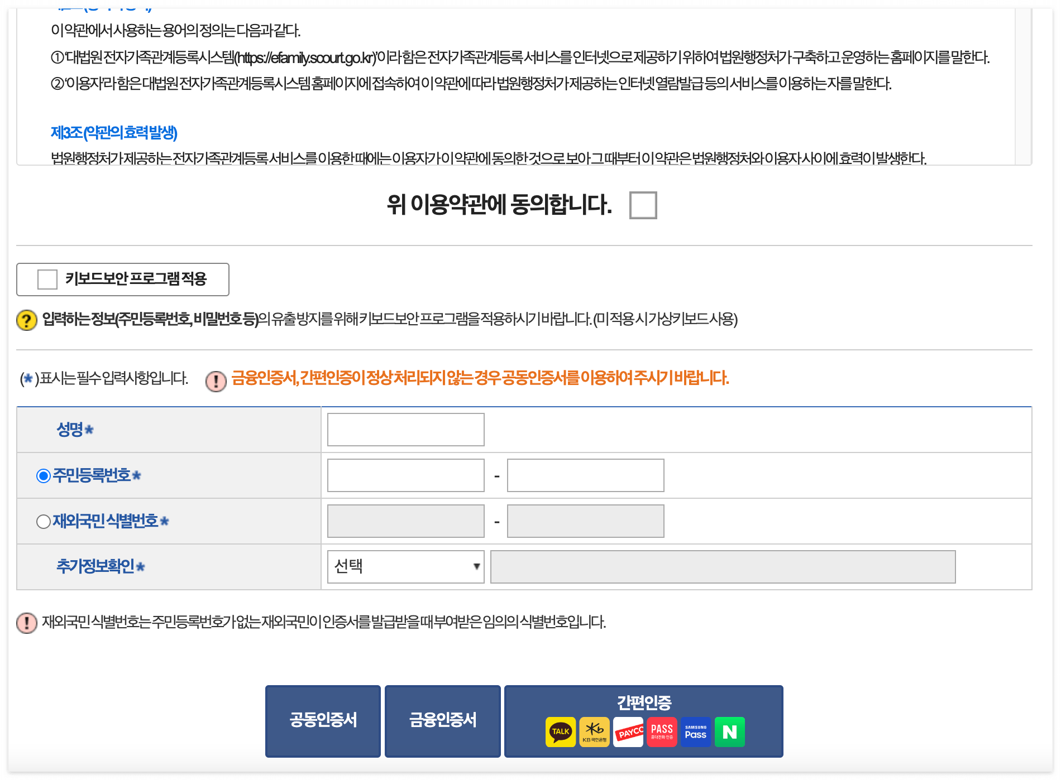1061x780 pixels.
Task: Select the Naver authentication icon
Action: (x=730, y=731)
